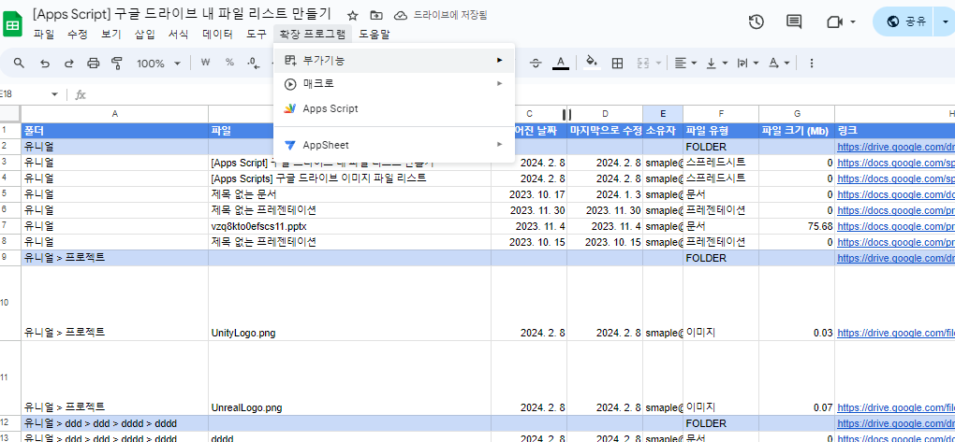Open the 도구 menu
The image size is (955, 442).
(x=257, y=35)
